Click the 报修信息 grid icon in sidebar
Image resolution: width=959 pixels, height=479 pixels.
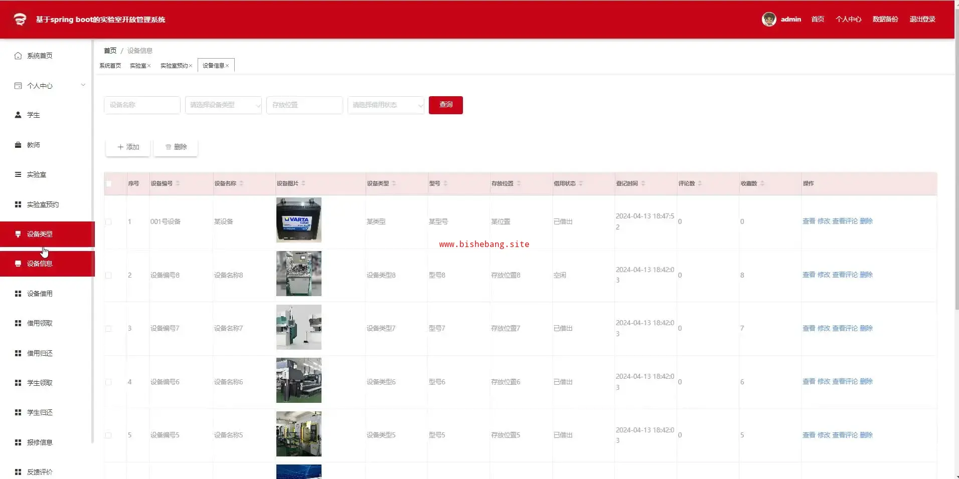(18, 442)
